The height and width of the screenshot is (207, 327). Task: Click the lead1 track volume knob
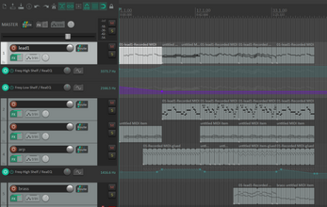pos(70,48)
